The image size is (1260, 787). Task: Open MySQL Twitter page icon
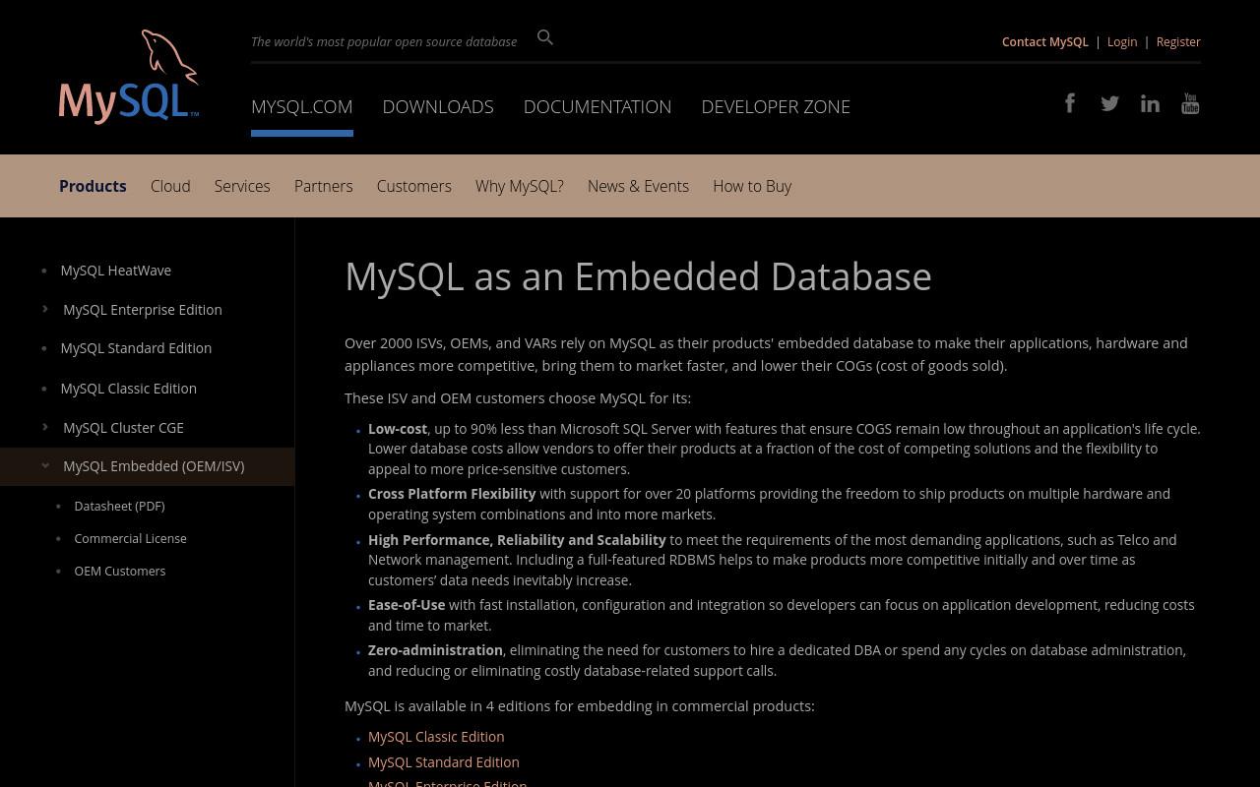pyautogui.click(x=1109, y=103)
